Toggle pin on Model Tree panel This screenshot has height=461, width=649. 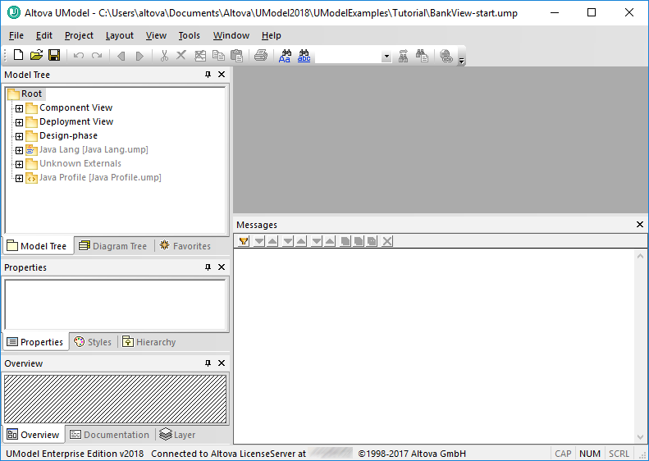tap(208, 75)
